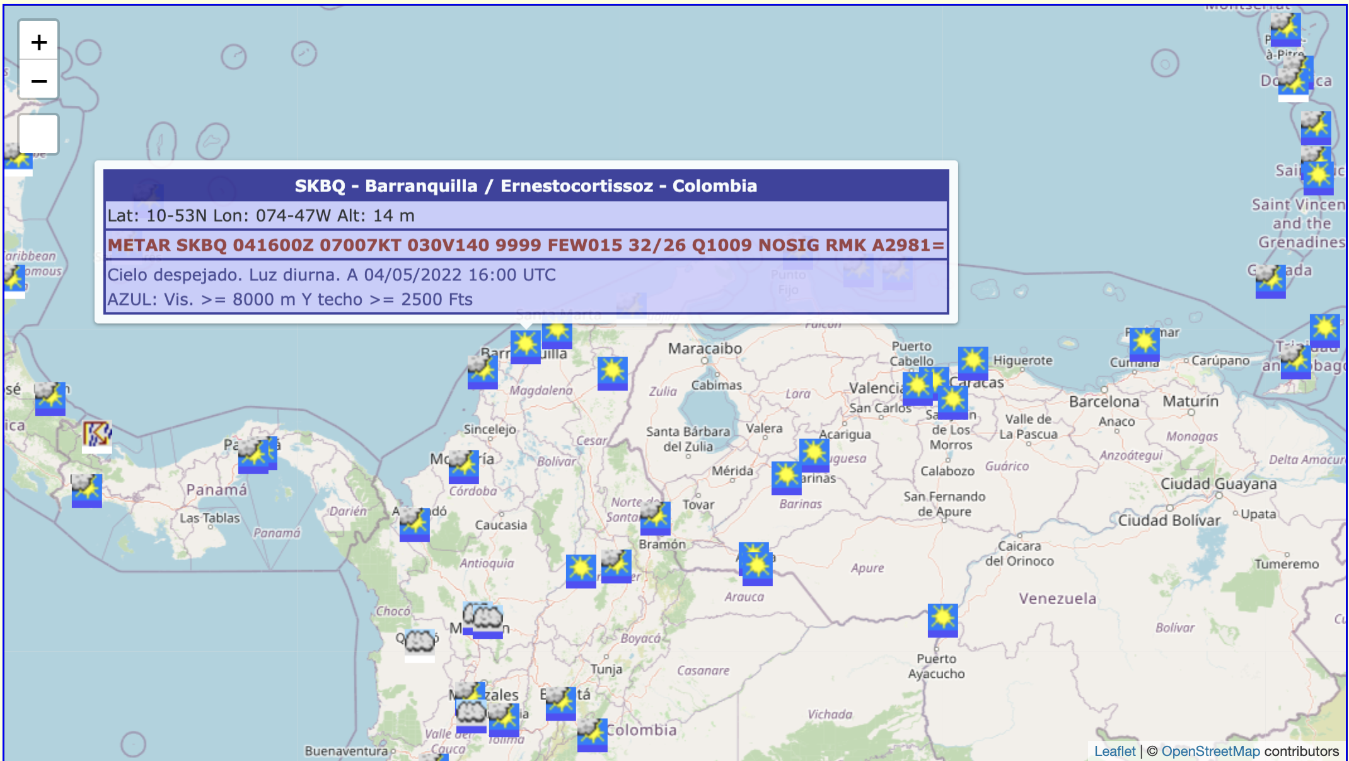
Task: Click partly cloudy marker near Bogotá
Action: coord(560,702)
